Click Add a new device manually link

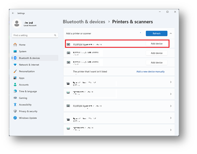tap(151, 72)
